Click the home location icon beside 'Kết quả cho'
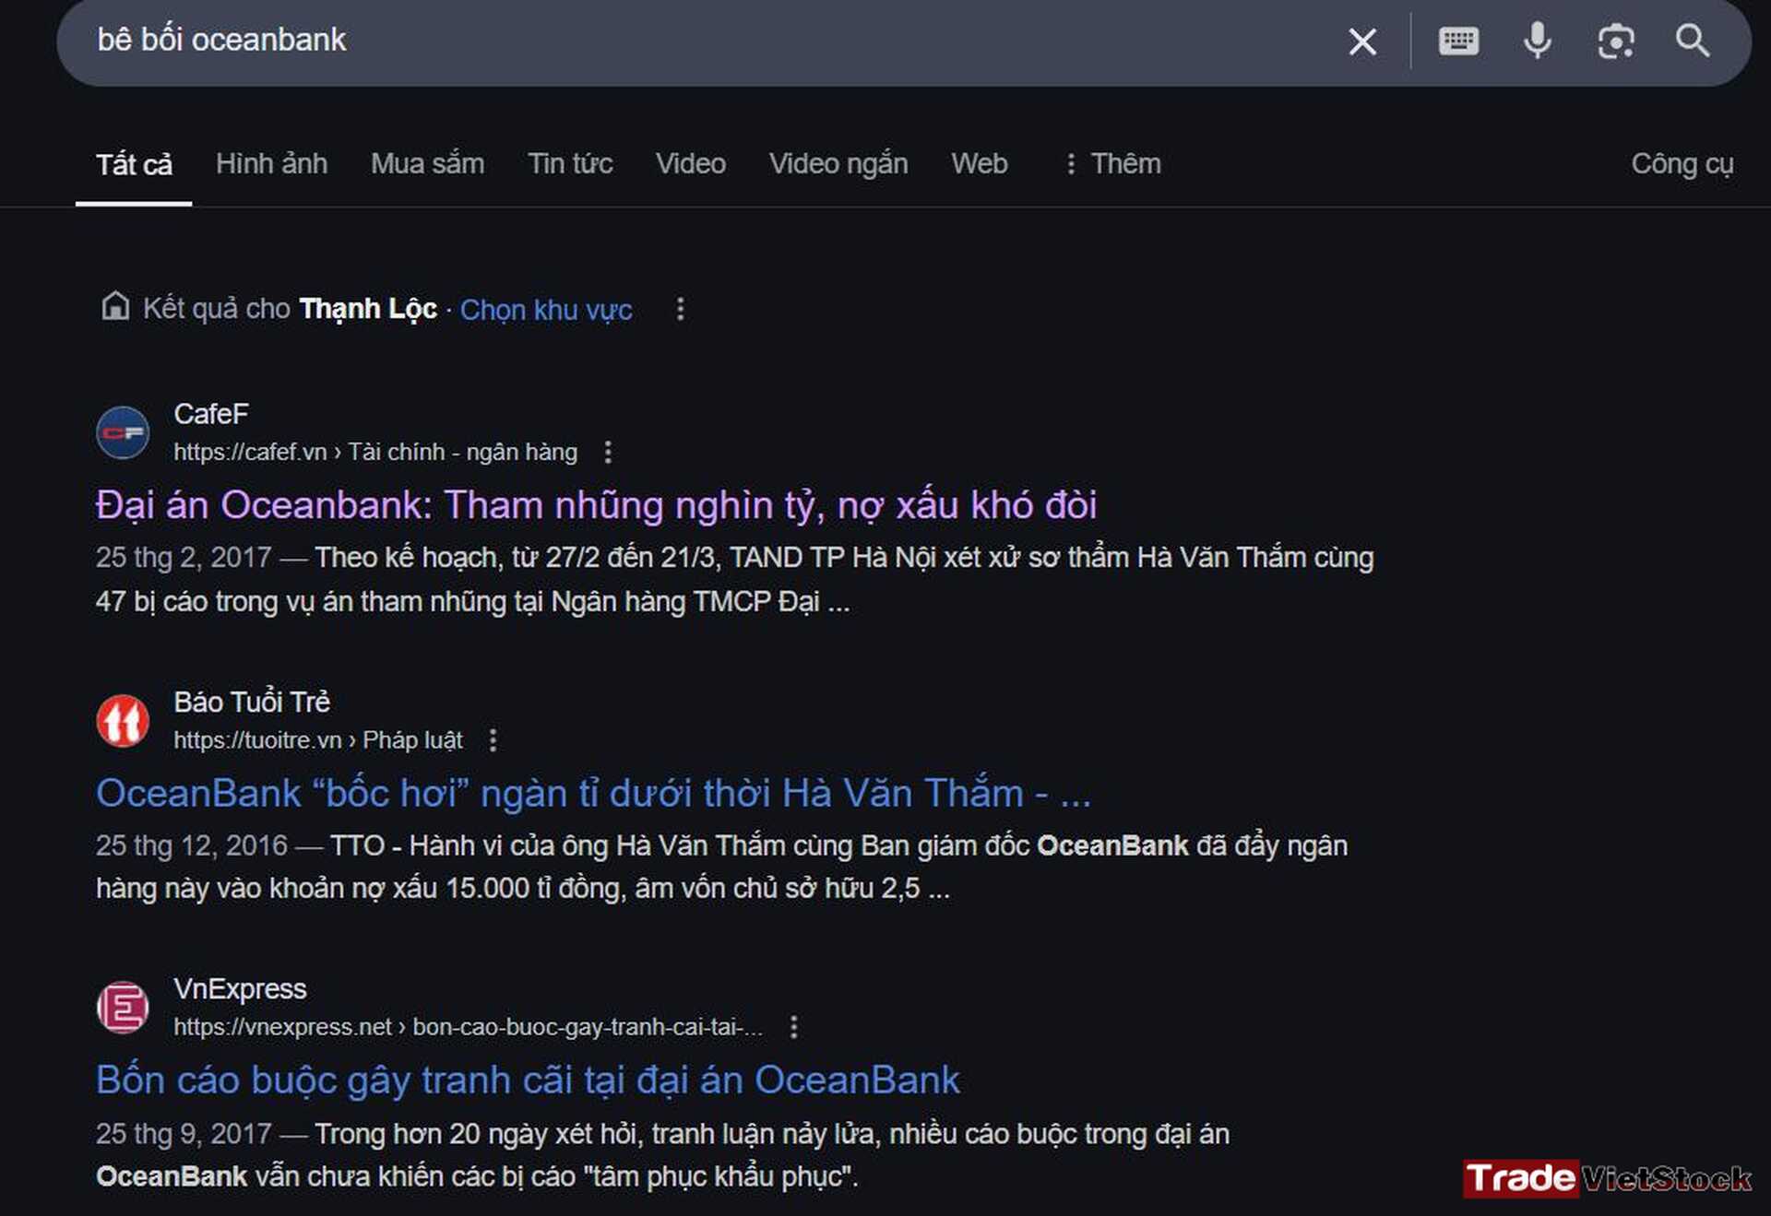This screenshot has width=1771, height=1216. [115, 306]
